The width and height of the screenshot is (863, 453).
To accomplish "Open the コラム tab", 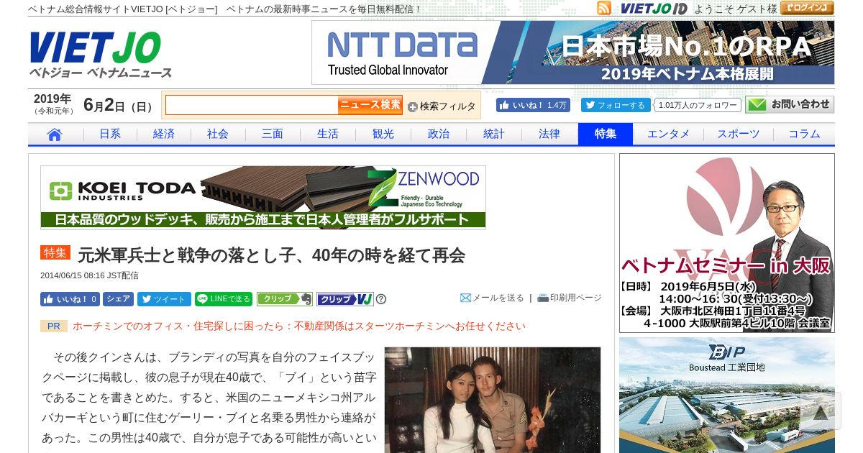I will click(804, 134).
